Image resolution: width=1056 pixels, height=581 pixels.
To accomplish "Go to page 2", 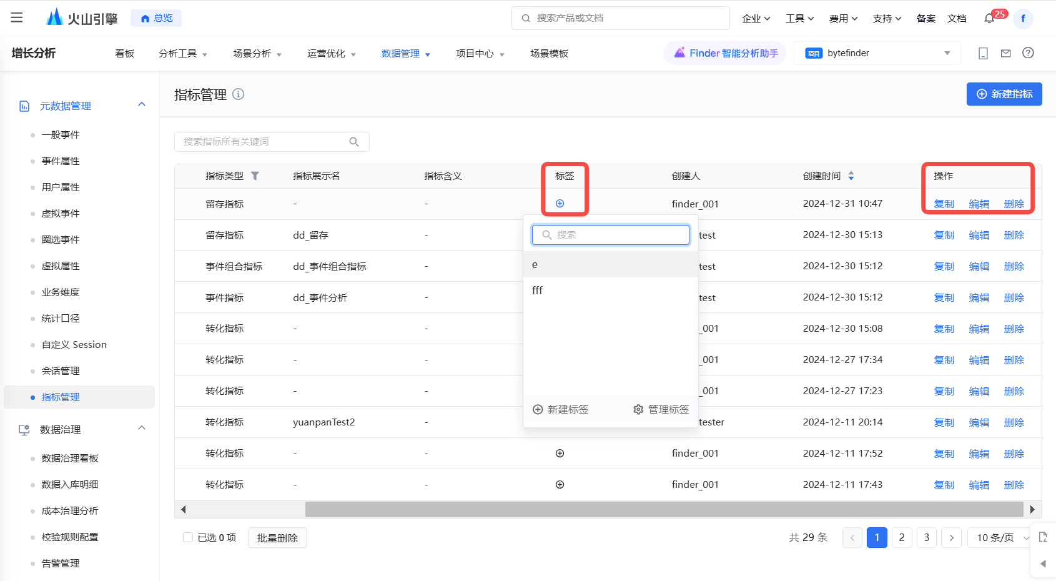I will click(902, 538).
